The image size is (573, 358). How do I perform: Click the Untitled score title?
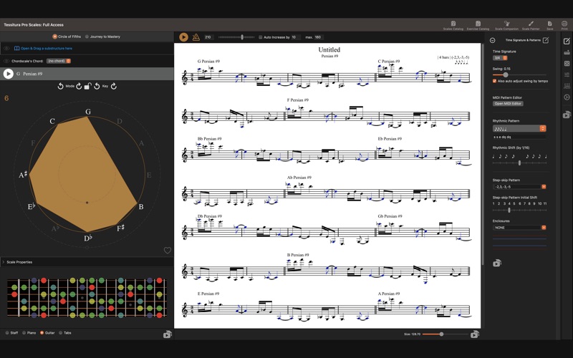[x=329, y=49]
